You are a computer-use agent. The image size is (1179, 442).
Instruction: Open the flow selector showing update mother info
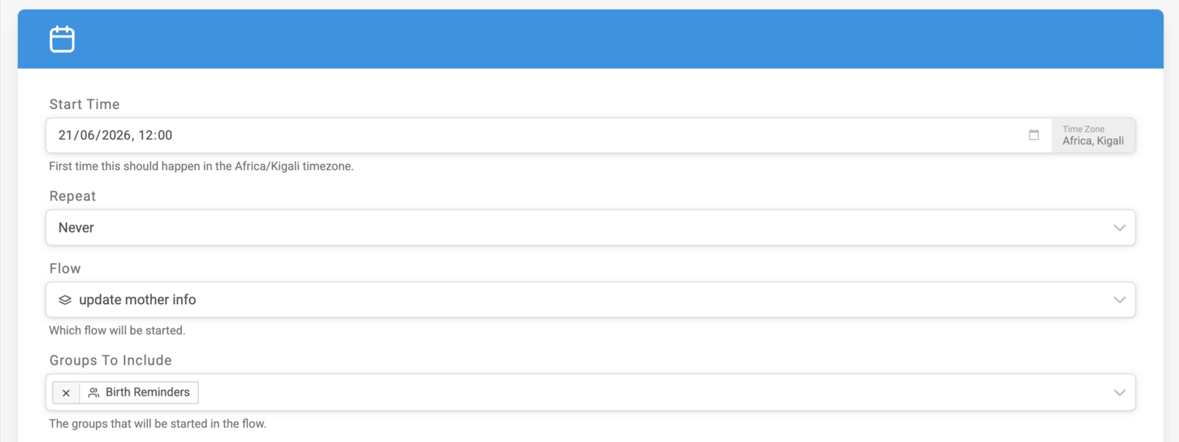coord(590,300)
